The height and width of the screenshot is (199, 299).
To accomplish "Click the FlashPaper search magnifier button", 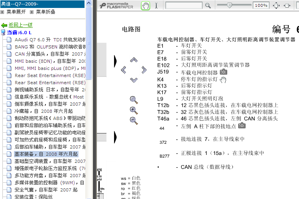I will click(208, 6).
